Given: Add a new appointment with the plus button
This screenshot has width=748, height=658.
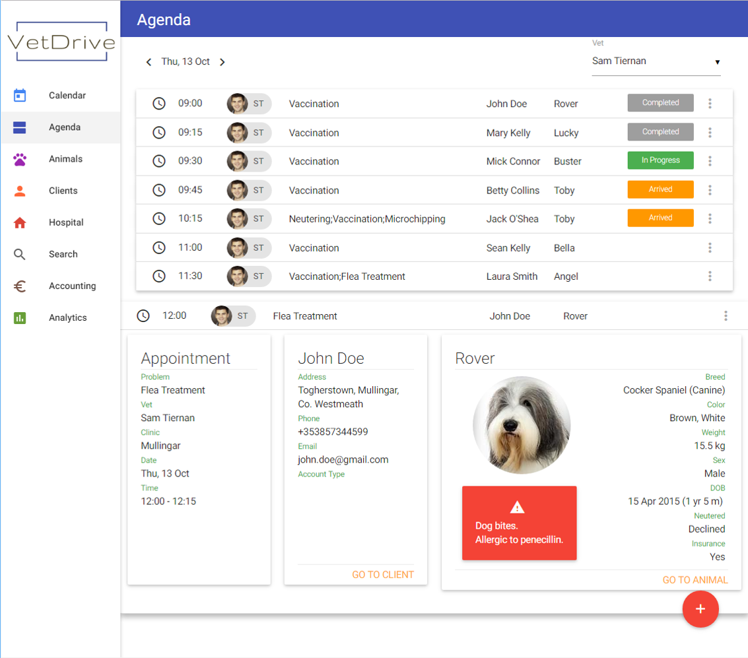Looking at the screenshot, I should [x=700, y=609].
